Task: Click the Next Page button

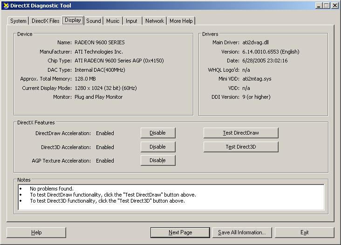Action: (180, 232)
